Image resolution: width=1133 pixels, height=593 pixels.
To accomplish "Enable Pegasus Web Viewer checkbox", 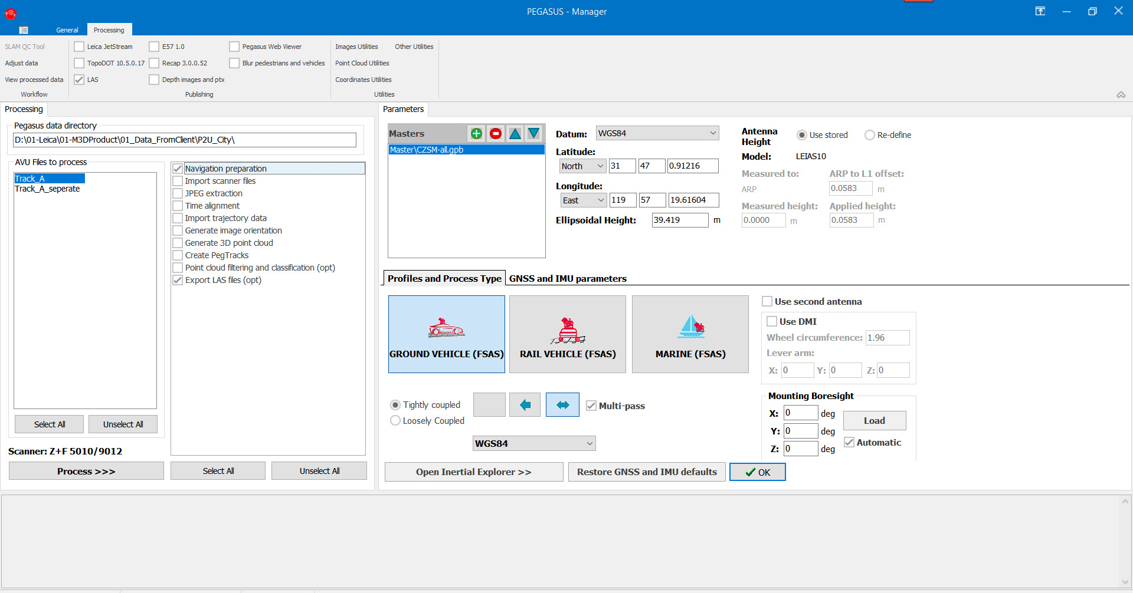I will (234, 47).
